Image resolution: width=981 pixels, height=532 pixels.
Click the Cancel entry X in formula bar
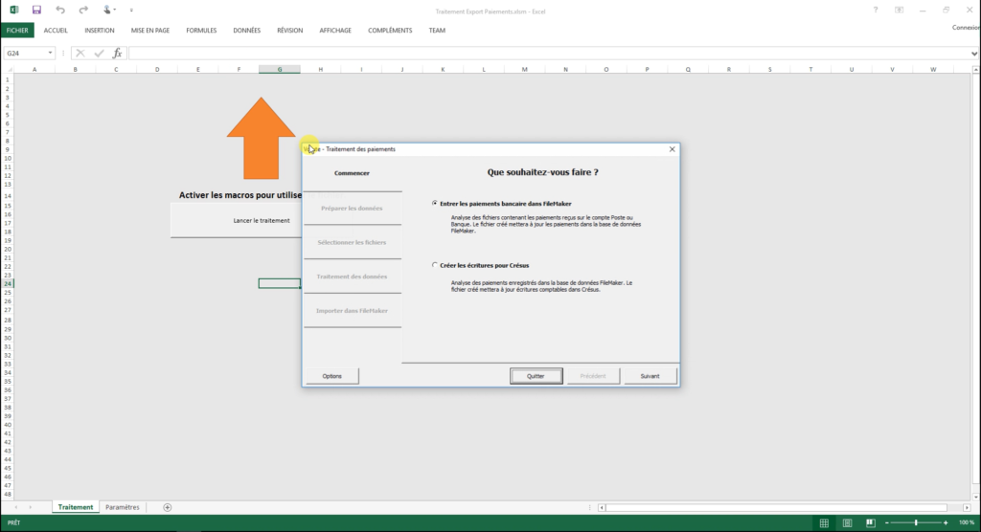point(80,54)
